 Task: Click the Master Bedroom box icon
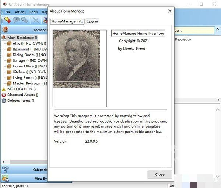[9, 83]
